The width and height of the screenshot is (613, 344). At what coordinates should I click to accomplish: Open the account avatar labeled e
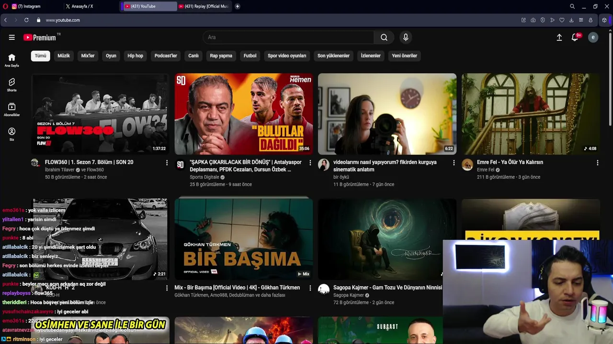coord(593,37)
